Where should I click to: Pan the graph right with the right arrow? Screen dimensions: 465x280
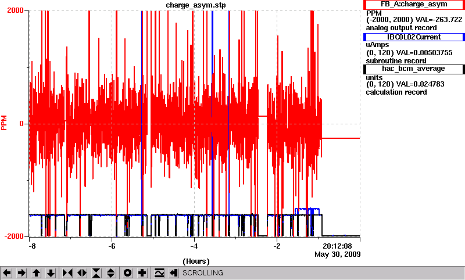[x=22, y=273]
